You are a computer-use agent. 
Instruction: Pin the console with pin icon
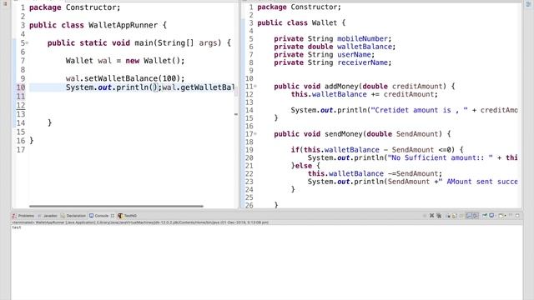[x=485, y=216]
